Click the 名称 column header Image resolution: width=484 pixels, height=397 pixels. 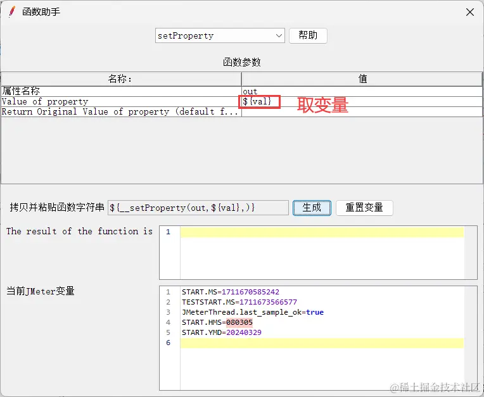[x=121, y=79]
